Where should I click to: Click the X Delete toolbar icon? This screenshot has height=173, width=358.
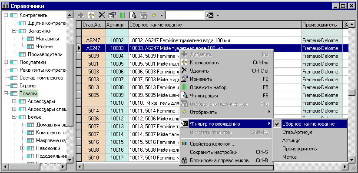pyautogui.click(x=102, y=15)
